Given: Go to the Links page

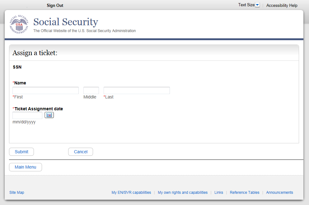Looking at the screenshot, I should point(219,193).
